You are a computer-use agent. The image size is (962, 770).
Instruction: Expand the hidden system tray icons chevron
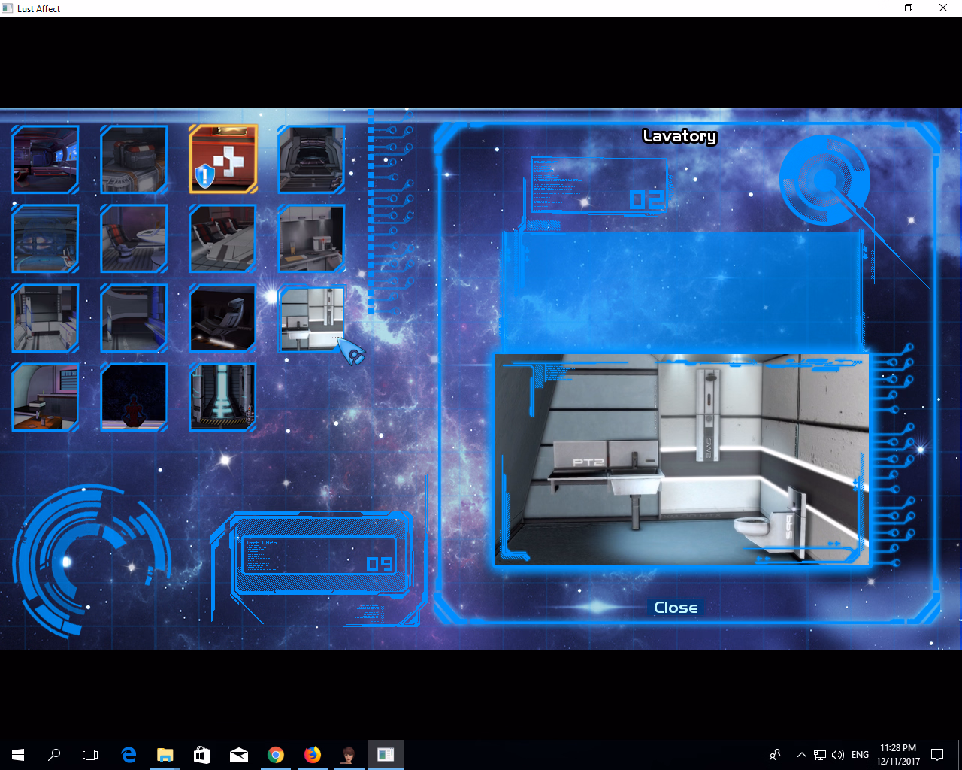coord(801,755)
